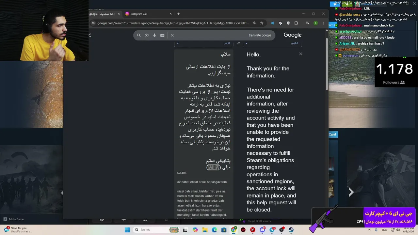The height and width of the screenshot is (235, 418).
Task: Go to next Steam carousel item
Action: [351, 192]
